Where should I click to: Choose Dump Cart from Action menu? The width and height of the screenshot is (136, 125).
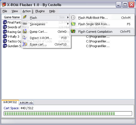coord(46,32)
